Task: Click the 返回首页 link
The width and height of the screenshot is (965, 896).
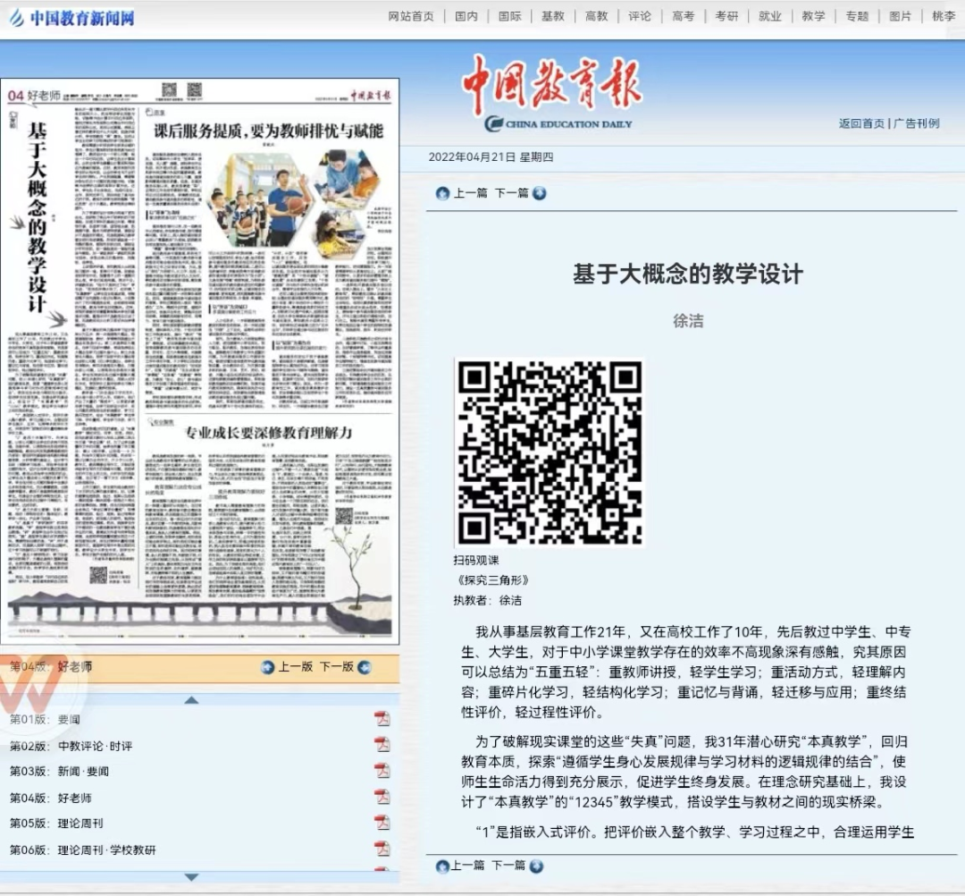Action: (x=861, y=123)
